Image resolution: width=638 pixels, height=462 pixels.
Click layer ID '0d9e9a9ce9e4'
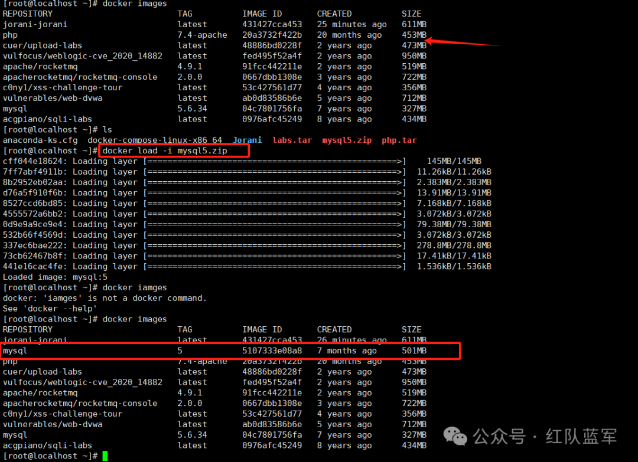(32, 225)
